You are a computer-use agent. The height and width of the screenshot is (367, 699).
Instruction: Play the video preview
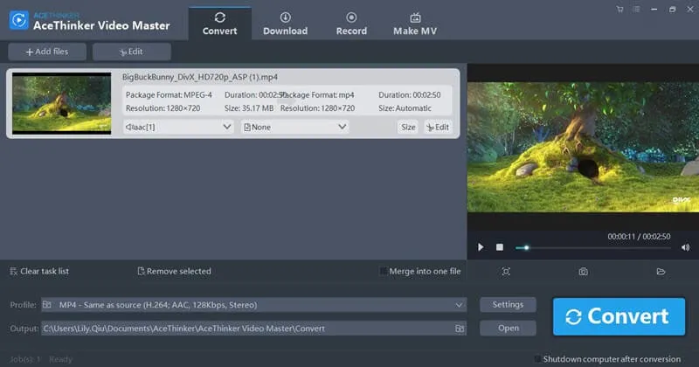481,247
